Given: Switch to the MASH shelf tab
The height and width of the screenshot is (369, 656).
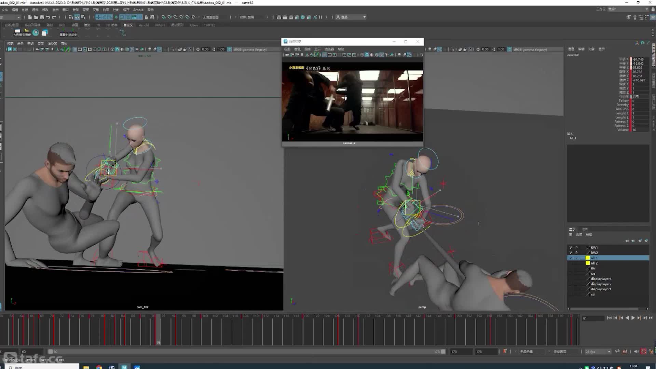Looking at the screenshot, I should [x=160, y=25].
